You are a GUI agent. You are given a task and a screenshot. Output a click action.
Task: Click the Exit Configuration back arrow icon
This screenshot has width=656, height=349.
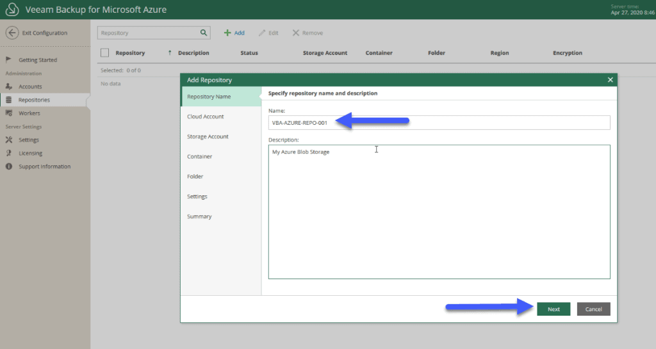click(12, 33)
